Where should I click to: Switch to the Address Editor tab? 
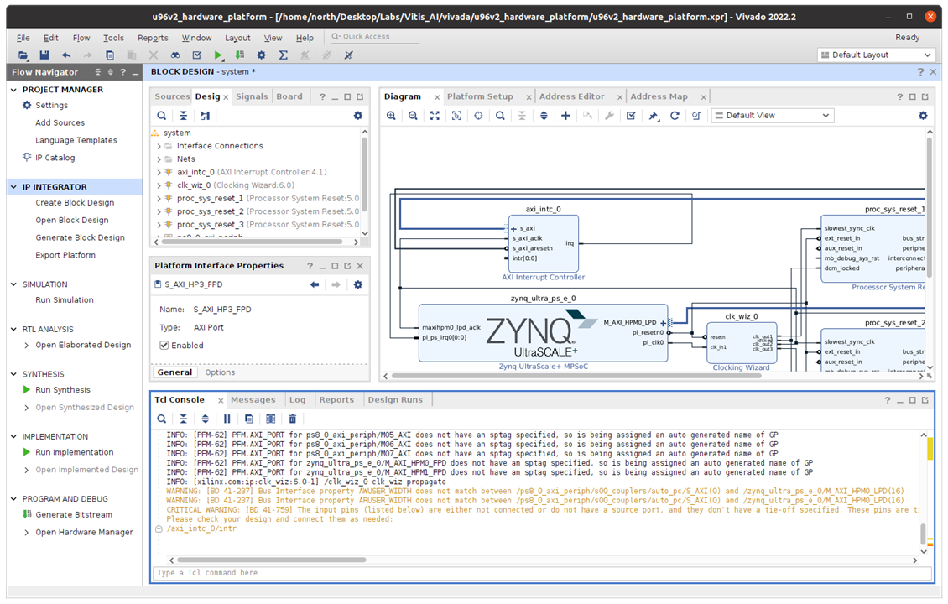[x=572, y=96]
